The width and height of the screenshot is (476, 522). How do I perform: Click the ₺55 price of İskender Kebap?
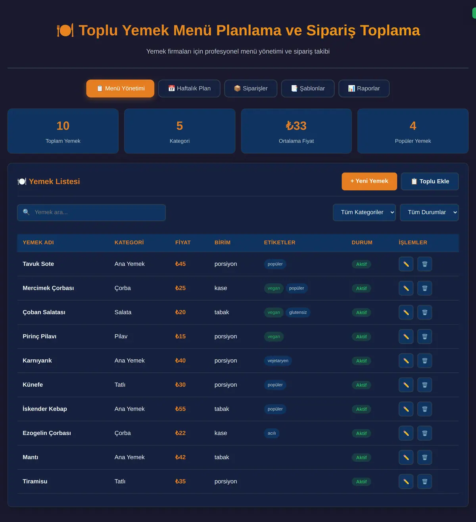(x=180, y=409)
